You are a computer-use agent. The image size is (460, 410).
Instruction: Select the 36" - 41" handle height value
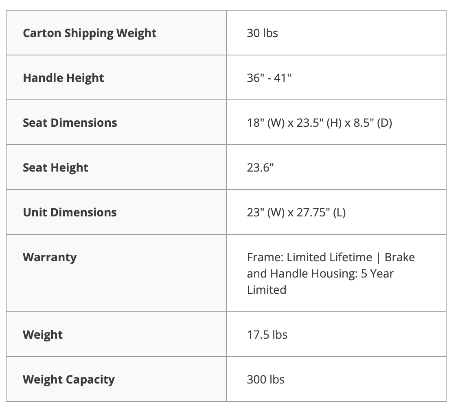point(269,78)
